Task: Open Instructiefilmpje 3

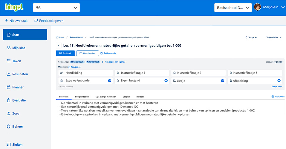Action: 255,73
